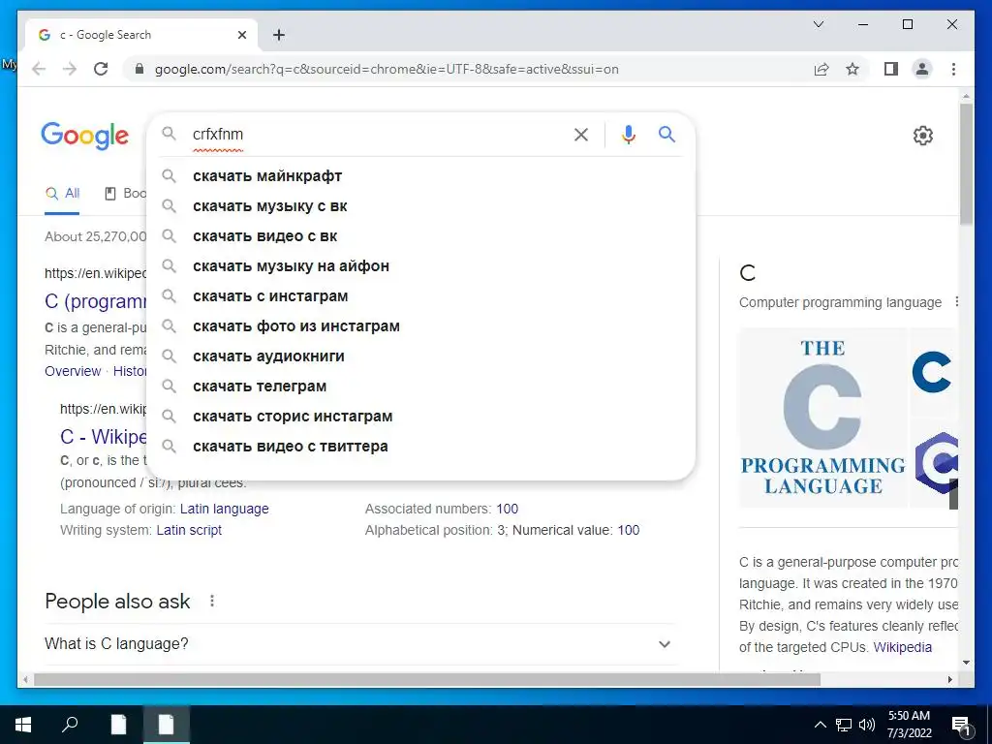Click first document icon on taskbar
This screenshot has height=744, width=992.
pos(118,725)
